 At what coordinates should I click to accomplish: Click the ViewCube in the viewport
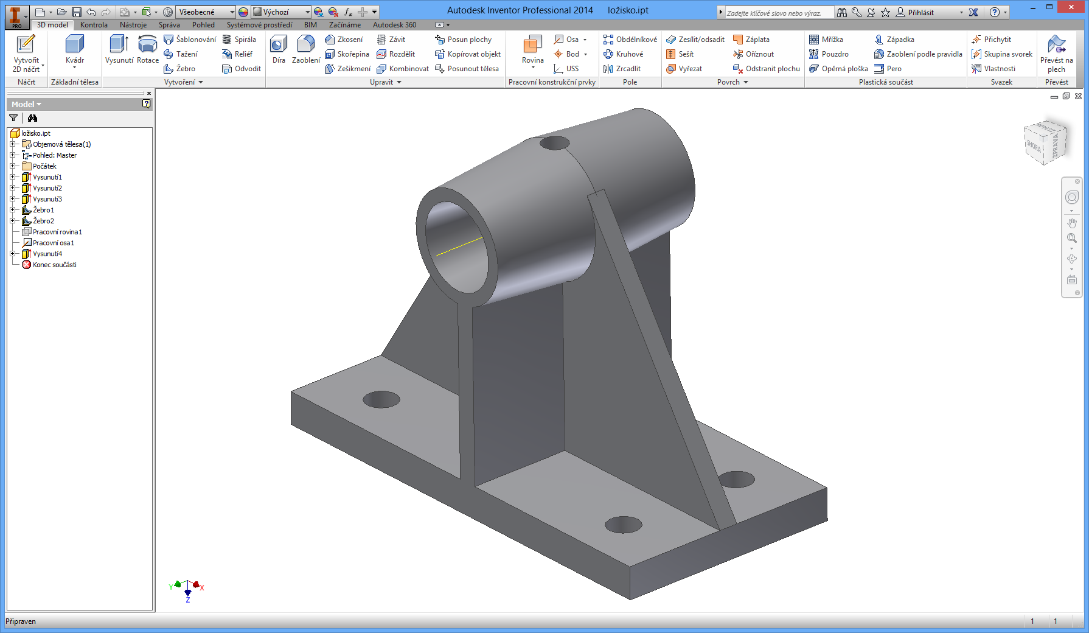pyautogui.click(x=1046, y=142)
